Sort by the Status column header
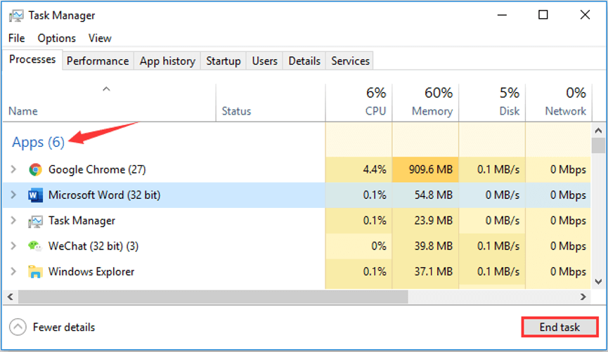608x352 pixels. click(x=271, y=103)
